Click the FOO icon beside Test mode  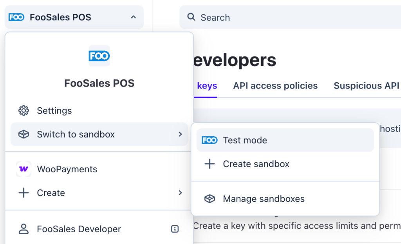[x=210, y=140]
